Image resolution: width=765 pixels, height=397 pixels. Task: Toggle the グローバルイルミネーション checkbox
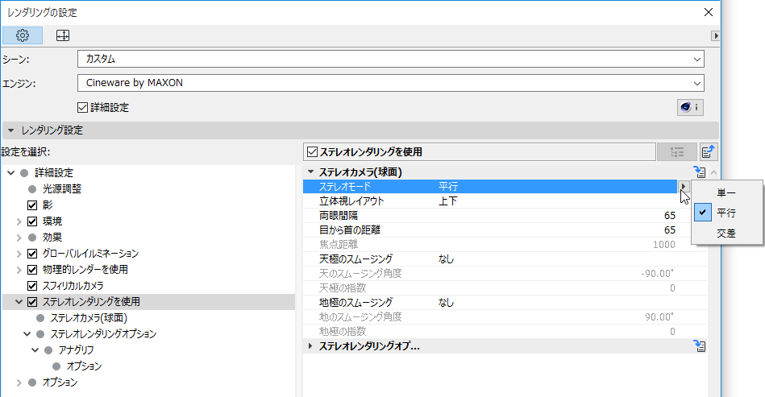click(32, 254)
